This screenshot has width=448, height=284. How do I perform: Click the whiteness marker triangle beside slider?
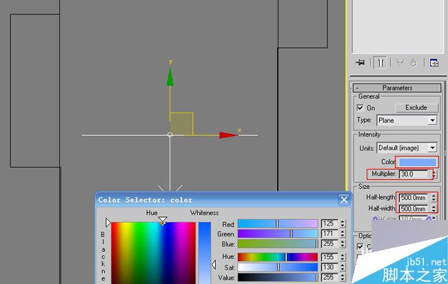[214, 265]
